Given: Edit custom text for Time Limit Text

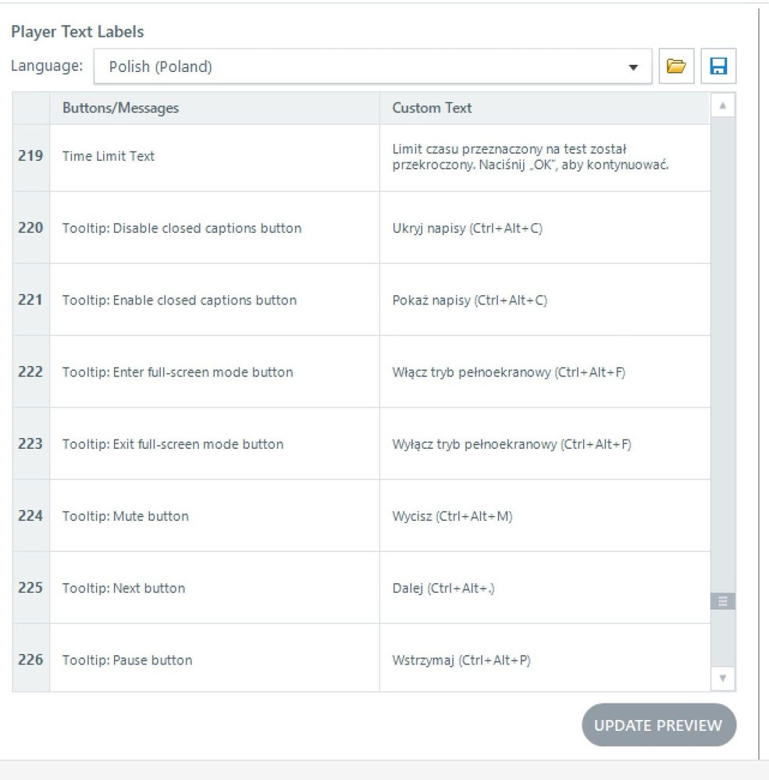Looking at the screenshot, I should point(530,157).
